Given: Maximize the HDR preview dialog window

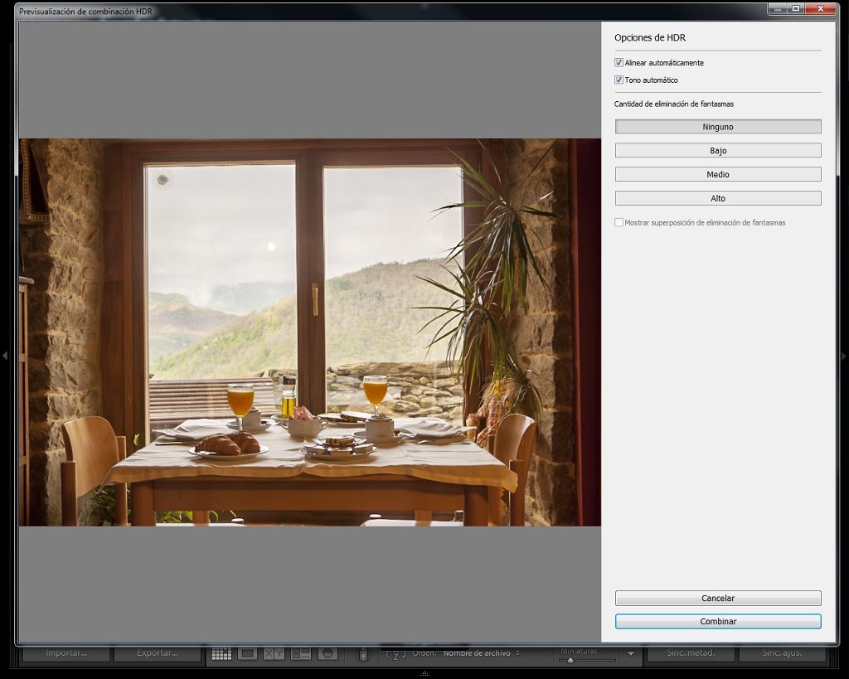Looking at the screenshot, I should pyautogui.click(x=796, y=8).
